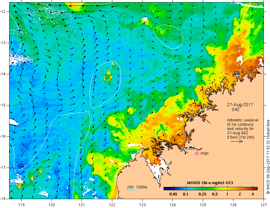270x208 pixels.
Task: Click the colorbar tick label '1'
Action: [227, 194]
